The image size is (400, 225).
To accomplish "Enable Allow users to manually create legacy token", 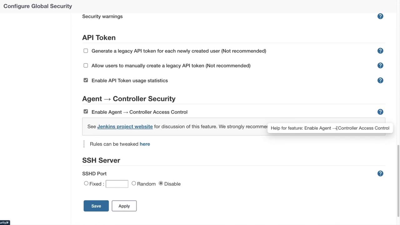I will (x=86, y=65).
